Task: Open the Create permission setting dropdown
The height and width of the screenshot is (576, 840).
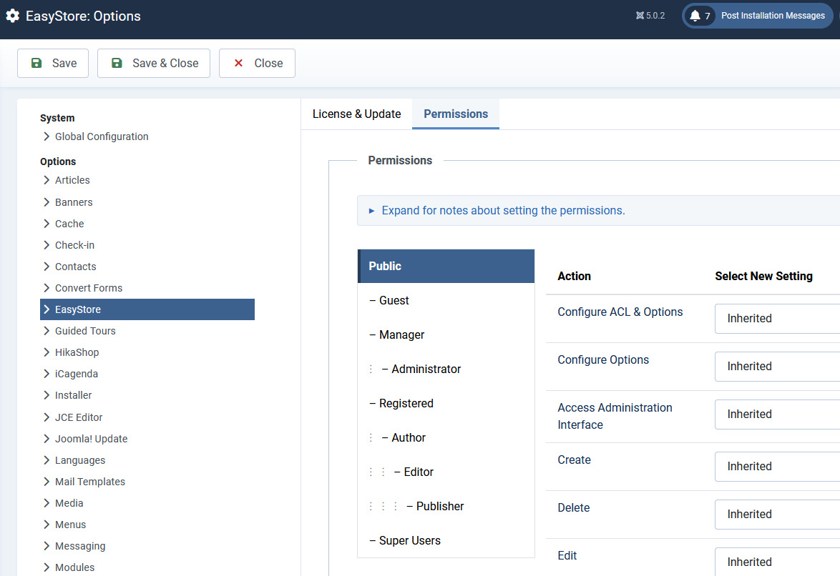Action: [777, 467]
